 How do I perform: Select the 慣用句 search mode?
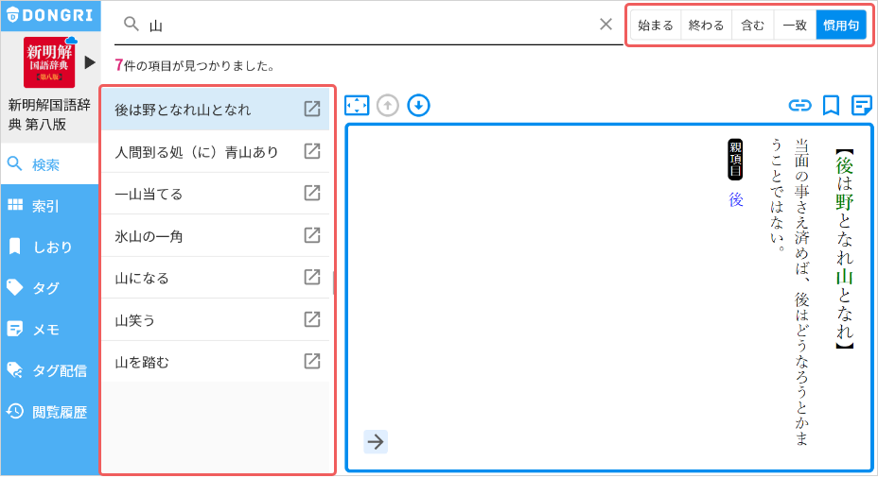coord(841,26)
